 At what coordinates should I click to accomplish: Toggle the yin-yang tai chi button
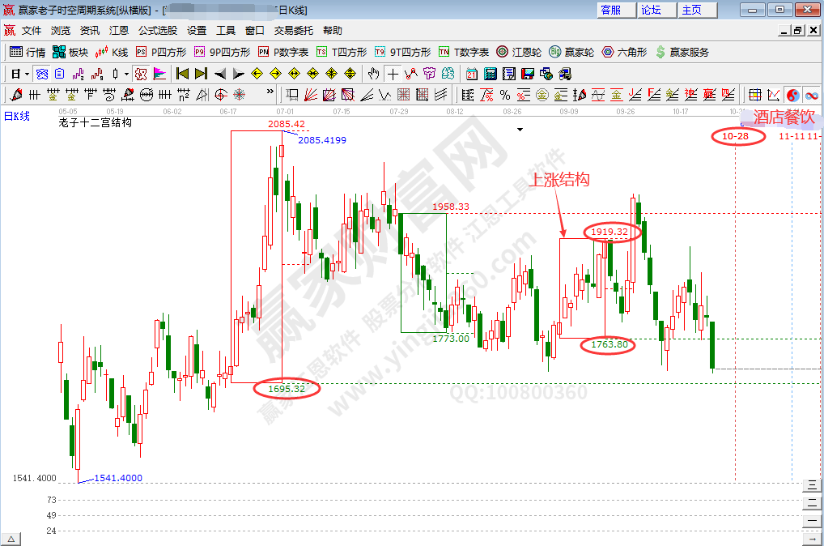click(792, 95)
